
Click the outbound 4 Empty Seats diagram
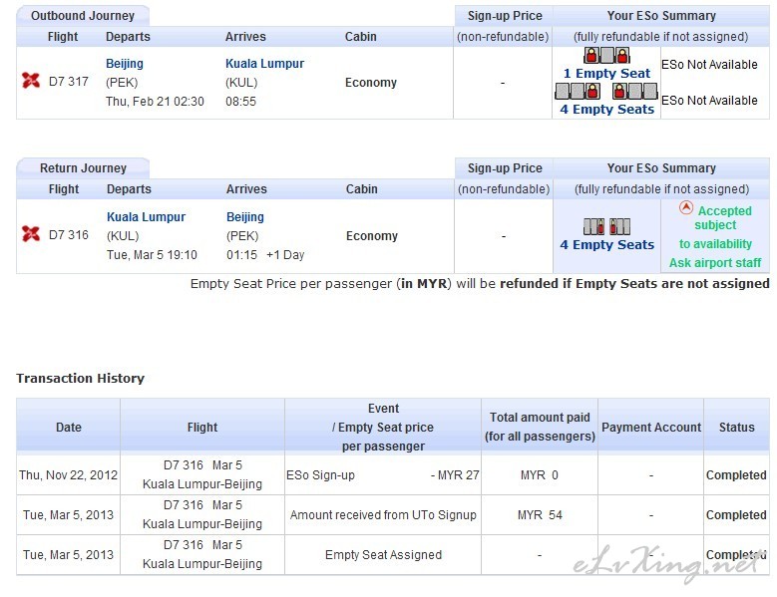606,92
